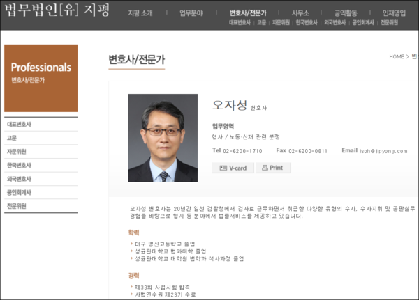Image resolution: width=419 pixels, height=300 pixels.
Task: Select 공인회계사 in the left sidebar
Action: [19, 192]
